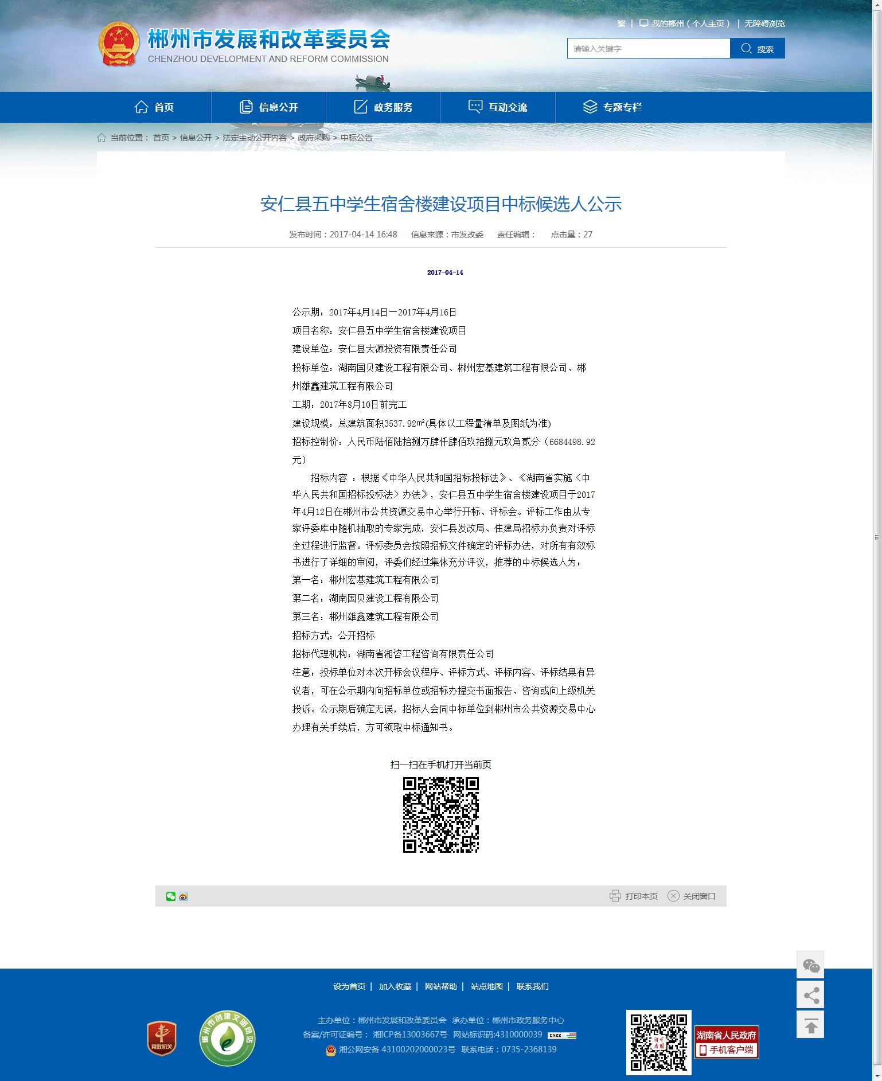This screenshot has height=1081, width=882.
Task: Click the home icon in navigation bar
Action: (142, 107)
